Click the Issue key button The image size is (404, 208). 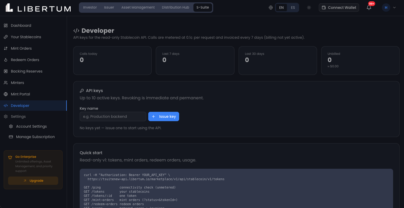164,116
